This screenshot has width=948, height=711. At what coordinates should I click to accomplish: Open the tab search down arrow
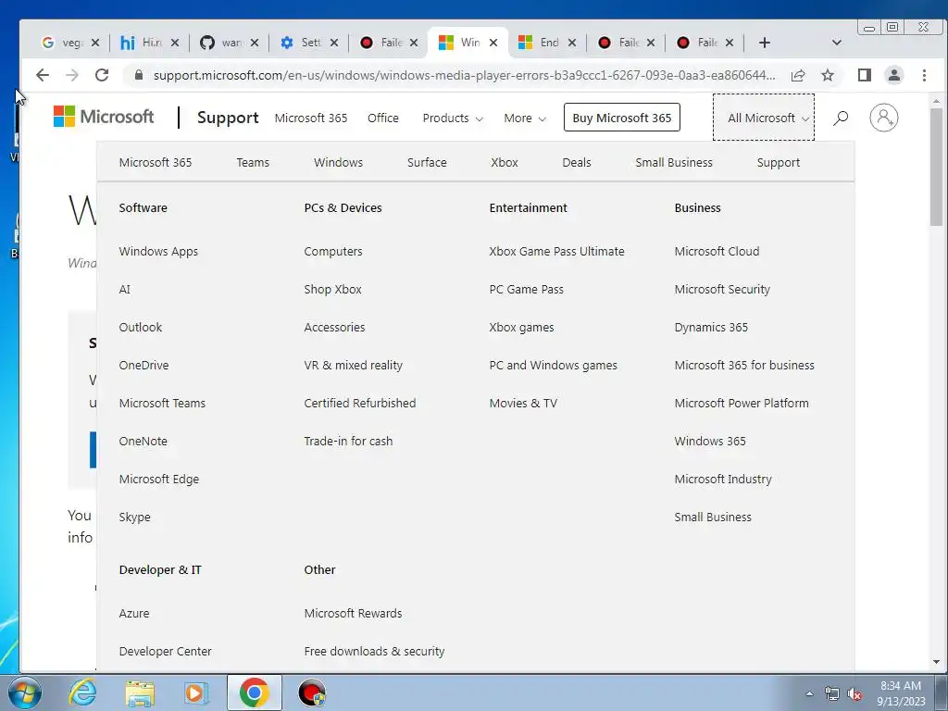tap(837, 43)
